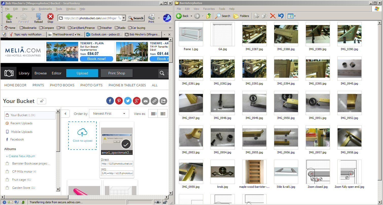Share bucket via email envelope icon
The width and height of the screenshot is (383, 205).
click(146, 101)
